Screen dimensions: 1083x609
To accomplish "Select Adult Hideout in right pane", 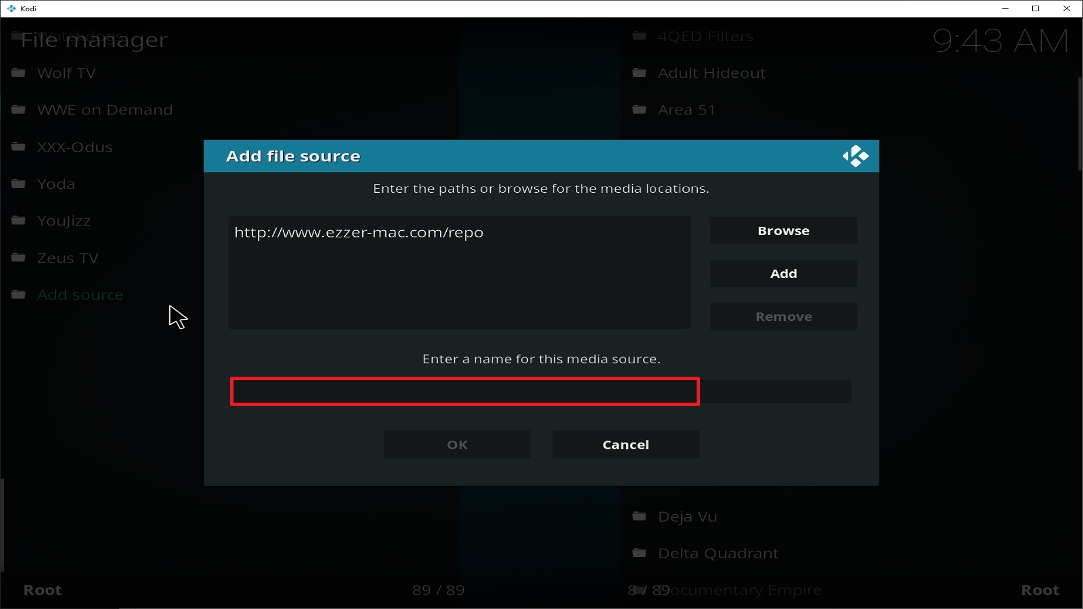I will pyautogui.click(x=712, y=73).
